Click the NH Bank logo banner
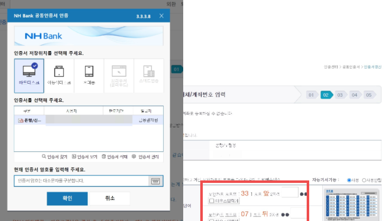 pos(89,36)
